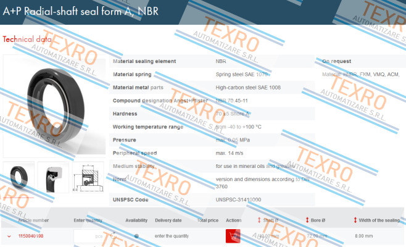Select the technical drawing thumbnail
406x247 pixels.
coord(88,177)
